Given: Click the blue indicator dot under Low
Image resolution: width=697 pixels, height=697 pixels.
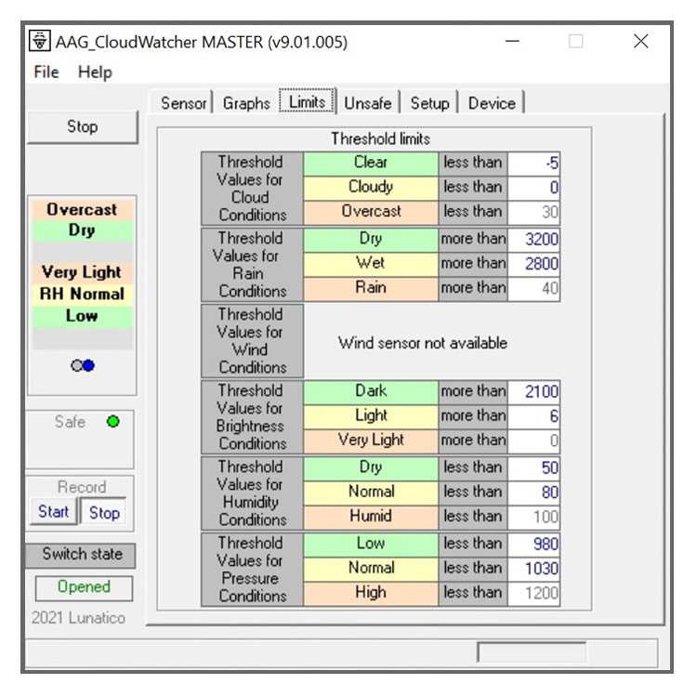Looking at the screenshot, I should tap(89, 365).
